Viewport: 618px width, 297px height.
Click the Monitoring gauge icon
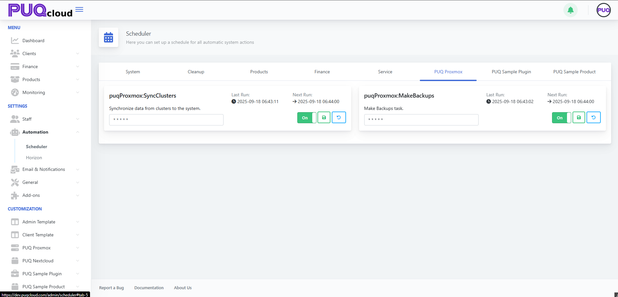tap(15, 92)
